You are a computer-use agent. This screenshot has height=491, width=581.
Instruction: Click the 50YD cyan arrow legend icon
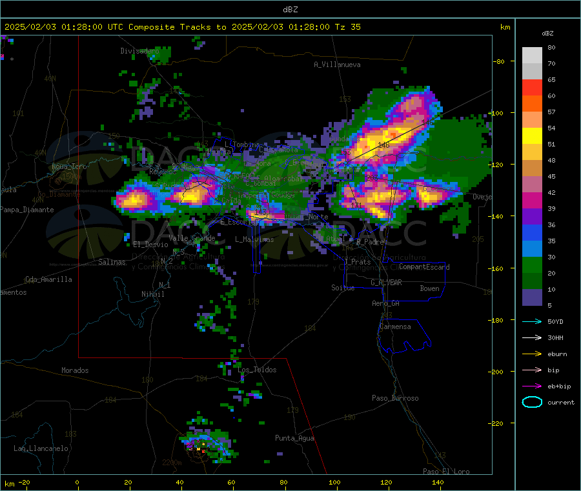532,321
